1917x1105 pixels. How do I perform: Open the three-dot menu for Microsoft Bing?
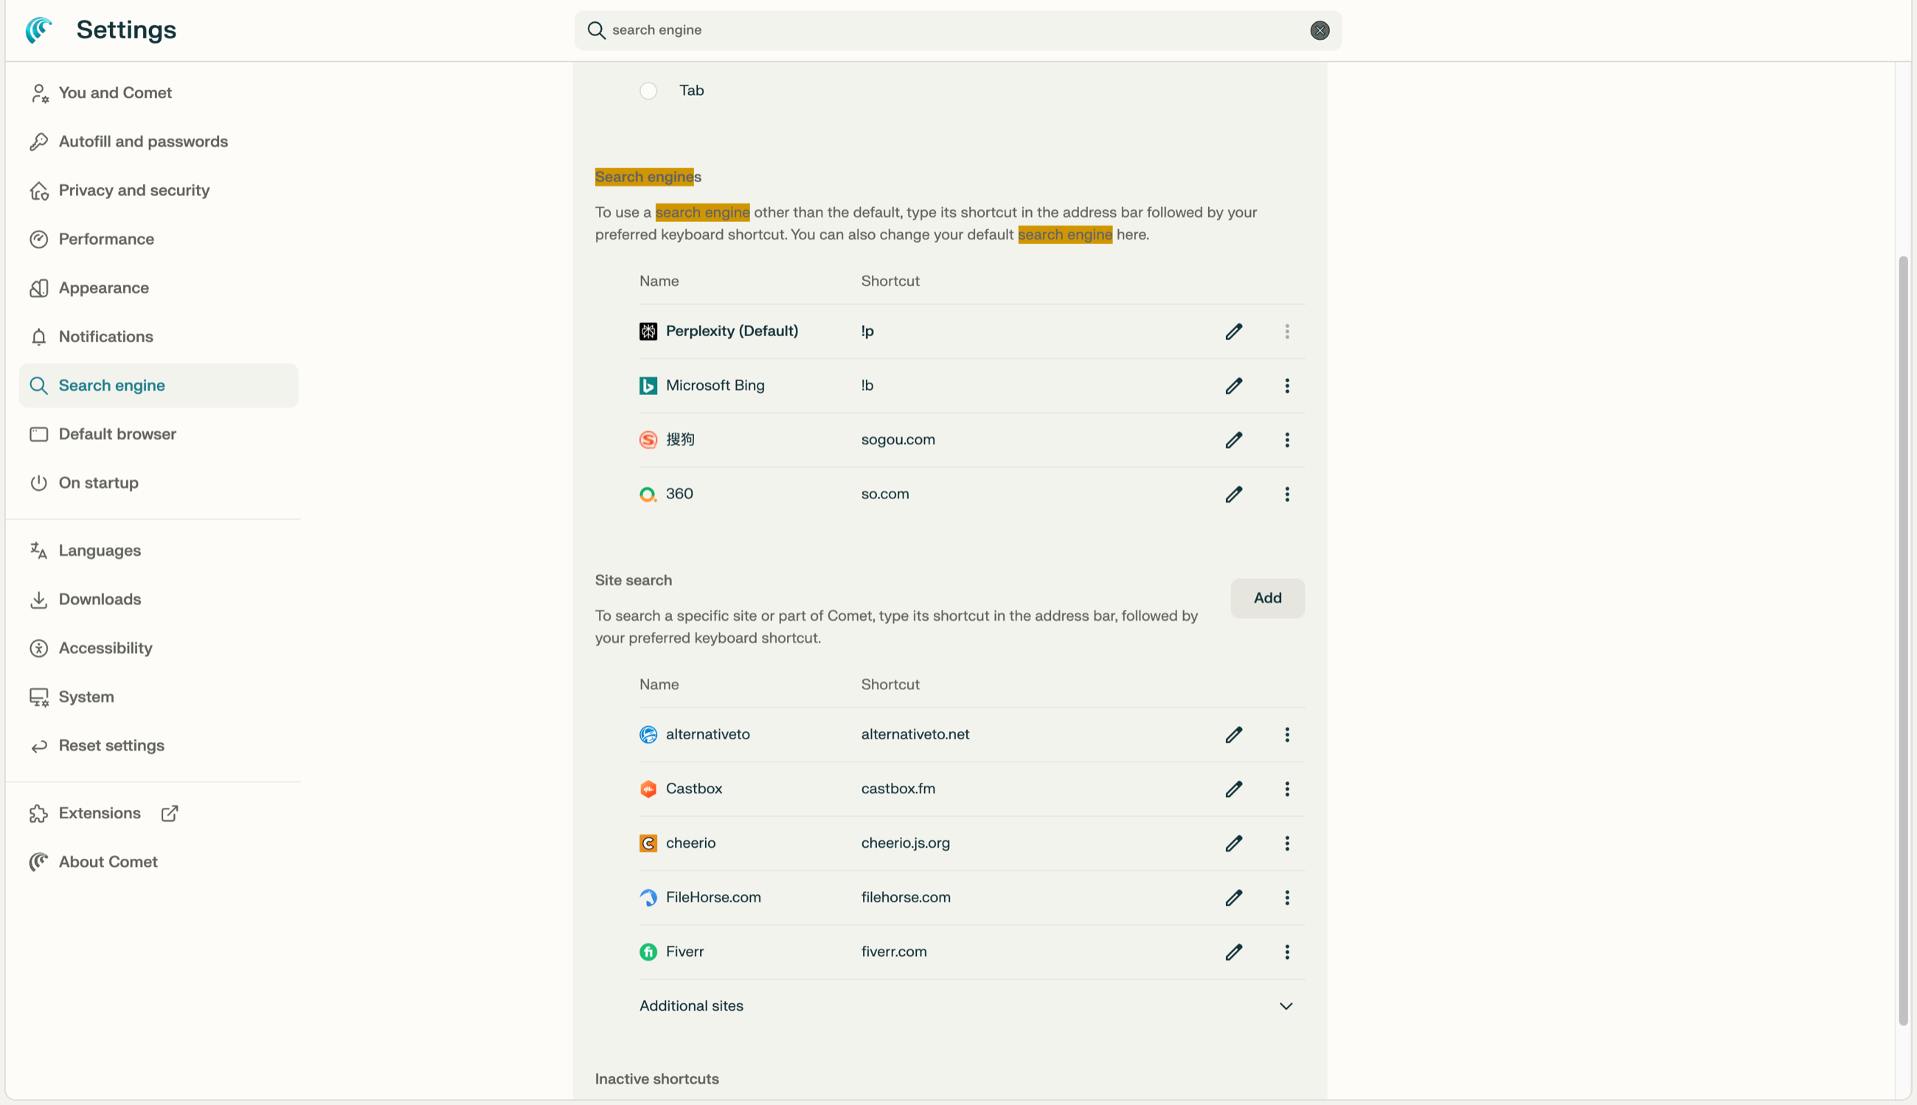1286,386
